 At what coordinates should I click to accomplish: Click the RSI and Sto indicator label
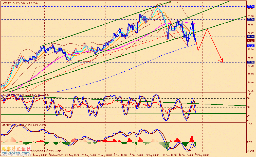(x=25, y=95)
